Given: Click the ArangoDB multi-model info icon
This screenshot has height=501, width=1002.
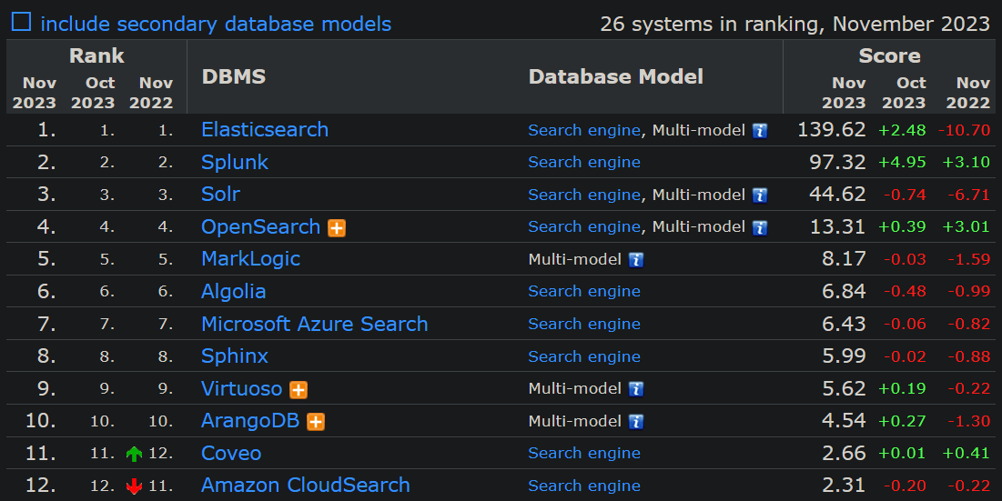Looking at the screenshot, I should click(x=636, y=422).
